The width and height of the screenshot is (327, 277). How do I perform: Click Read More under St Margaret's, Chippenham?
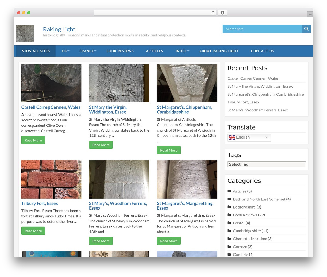click(x=169, y=150)
